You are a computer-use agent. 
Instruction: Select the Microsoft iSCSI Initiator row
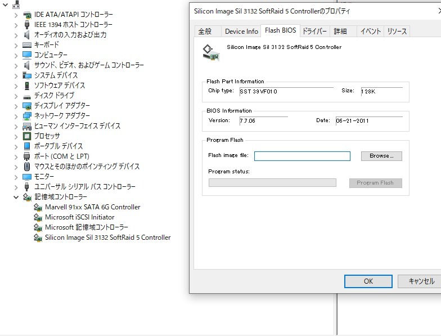80,217
